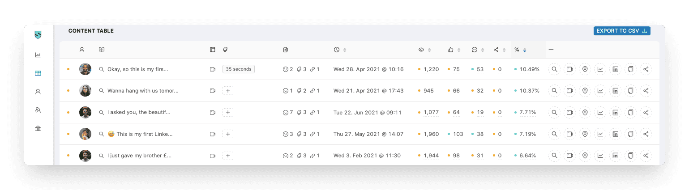This screenshot has width=689, height=190.
Task: Click magnifier action button in the 10.37% row
Action: coord(554,91)
